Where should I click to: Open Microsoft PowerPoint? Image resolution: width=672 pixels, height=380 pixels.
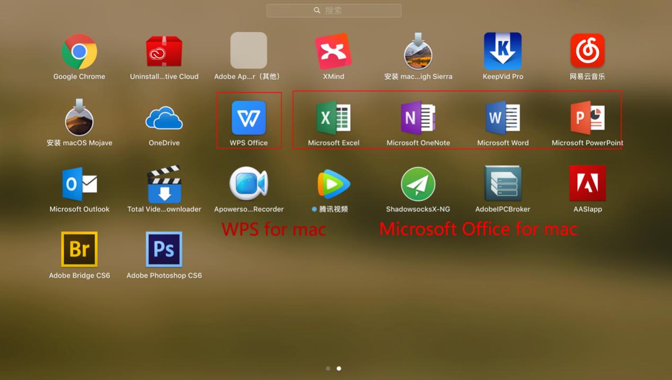587,117
